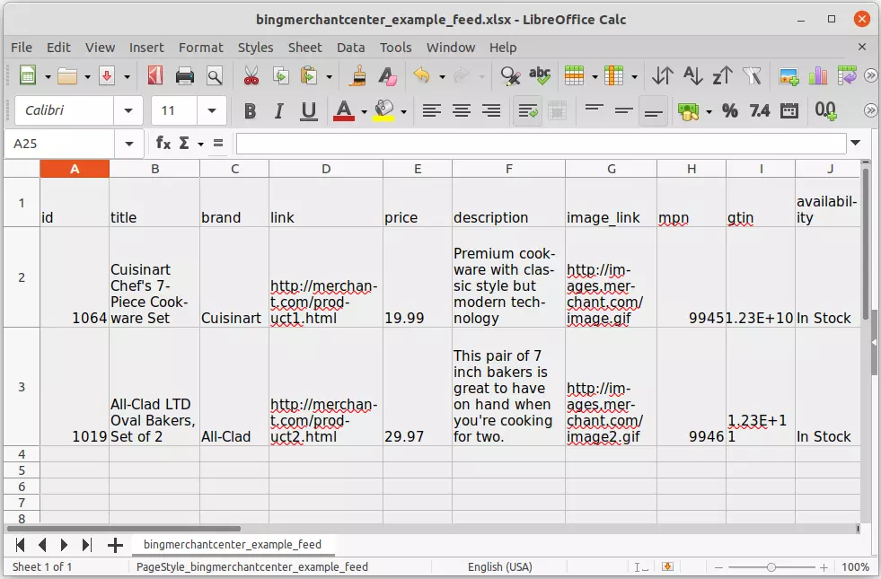Open background color dropdown arrow

(x=403, y=111)
